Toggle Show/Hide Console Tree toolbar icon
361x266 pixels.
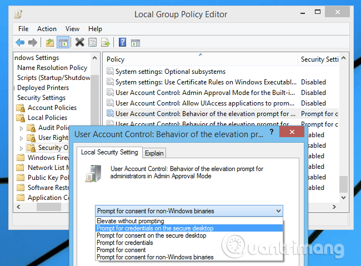(63, 43)
